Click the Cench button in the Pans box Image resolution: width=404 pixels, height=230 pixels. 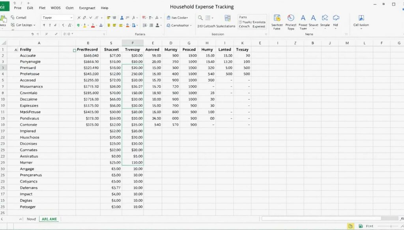[x=244, y=26]
